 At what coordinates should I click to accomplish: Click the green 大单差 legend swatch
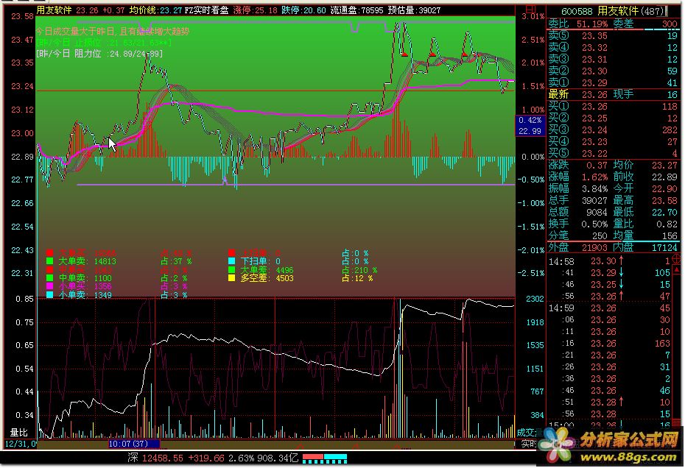pyautogui.click(x=232, y=270)
